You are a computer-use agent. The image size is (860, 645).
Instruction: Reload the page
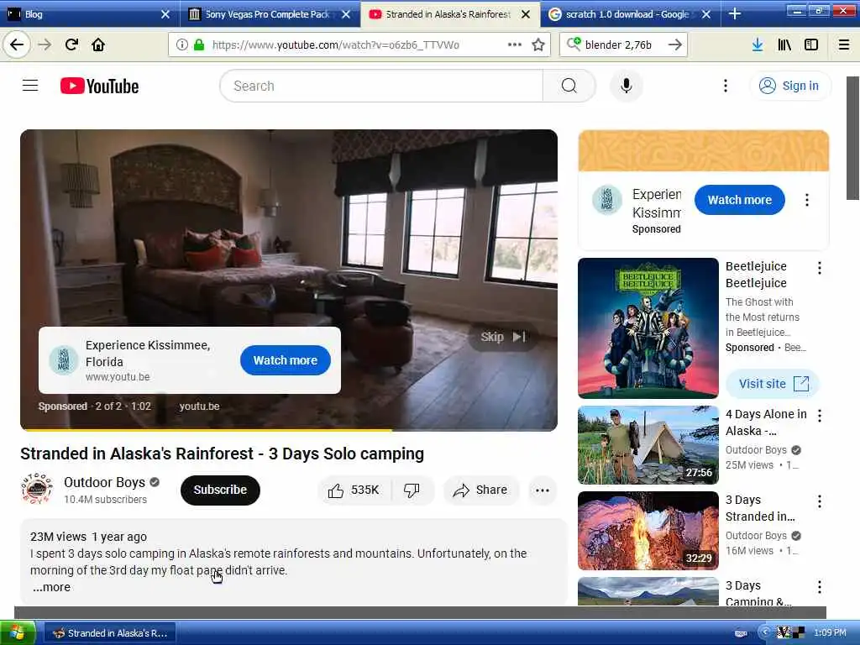(x=71, y=45)
